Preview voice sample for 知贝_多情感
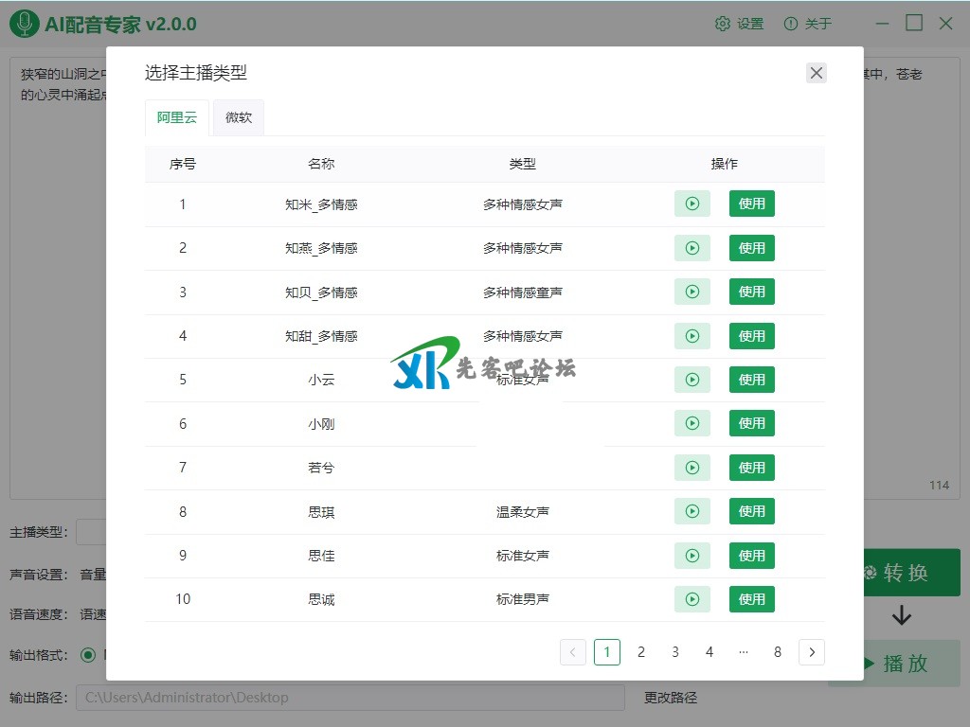The image size is (970, 727). pos(692,292)
